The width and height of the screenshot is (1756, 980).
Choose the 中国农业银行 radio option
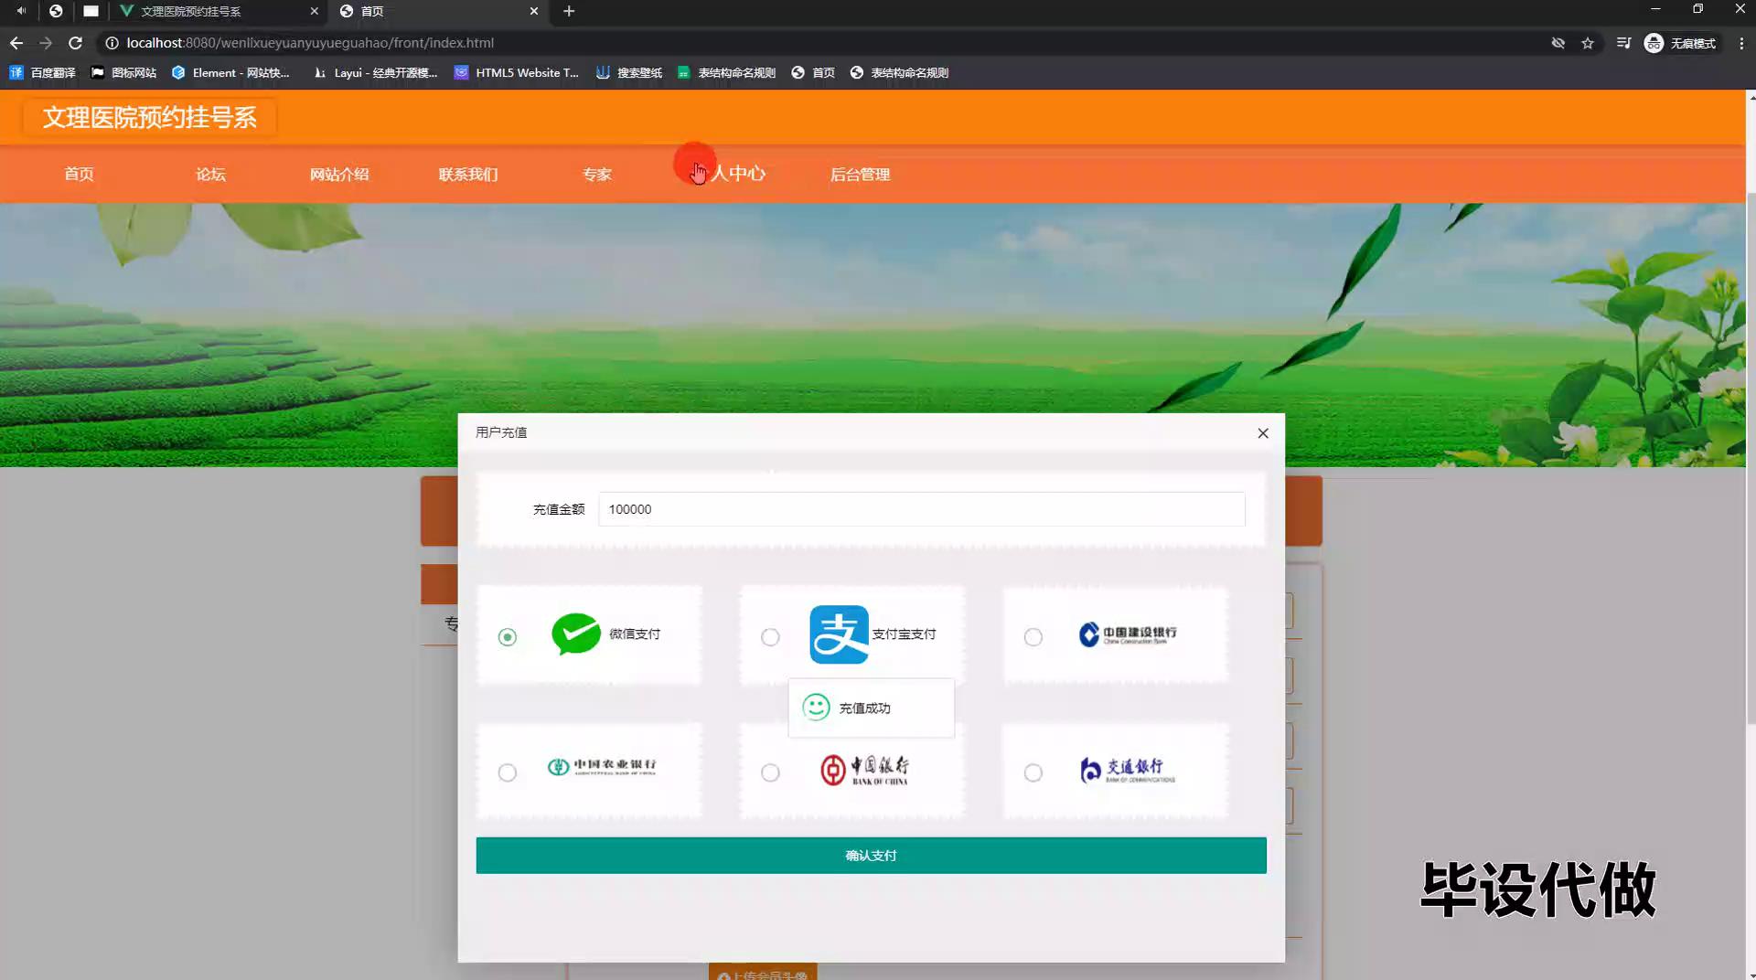508,772
